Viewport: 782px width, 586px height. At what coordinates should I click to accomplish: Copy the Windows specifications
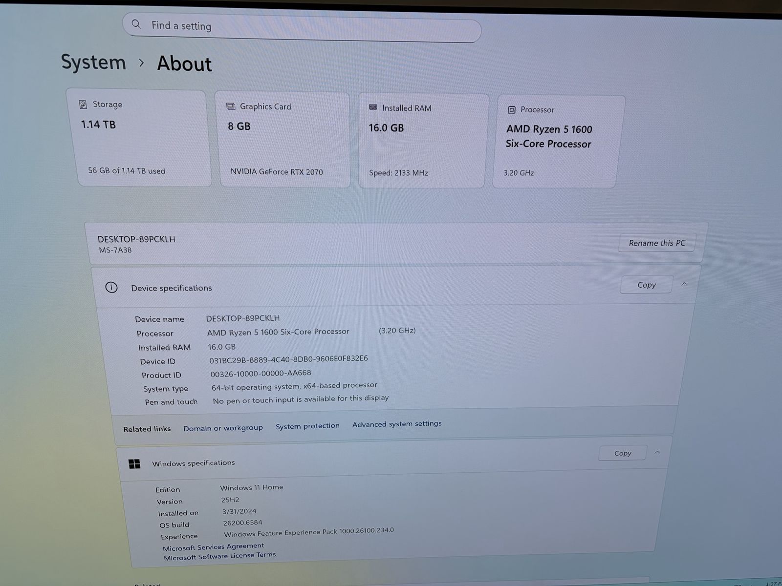click(623, 453)
